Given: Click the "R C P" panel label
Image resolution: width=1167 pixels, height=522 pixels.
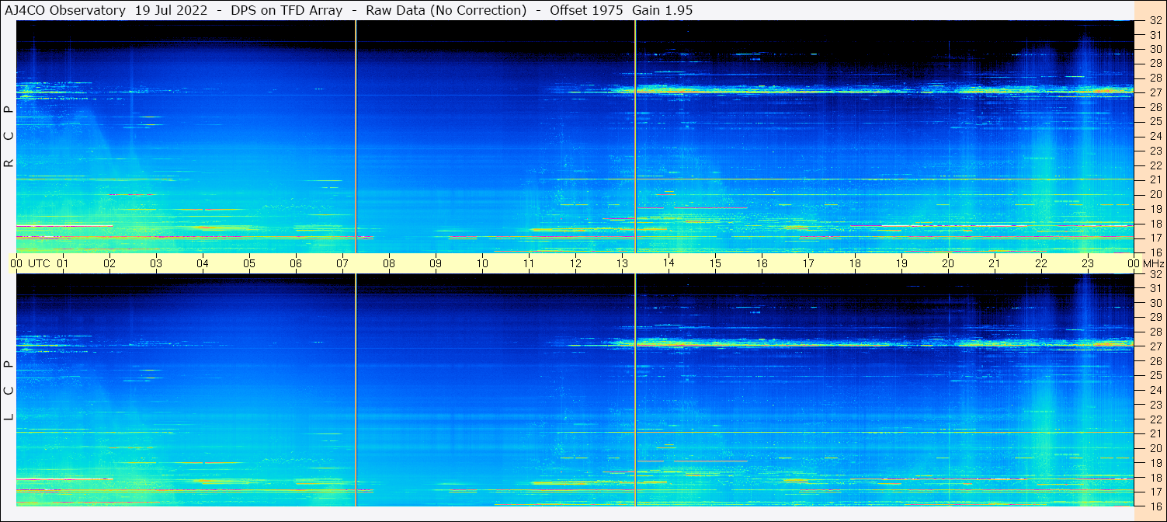Looking at the screenshot, I should (x=9, y=137).
